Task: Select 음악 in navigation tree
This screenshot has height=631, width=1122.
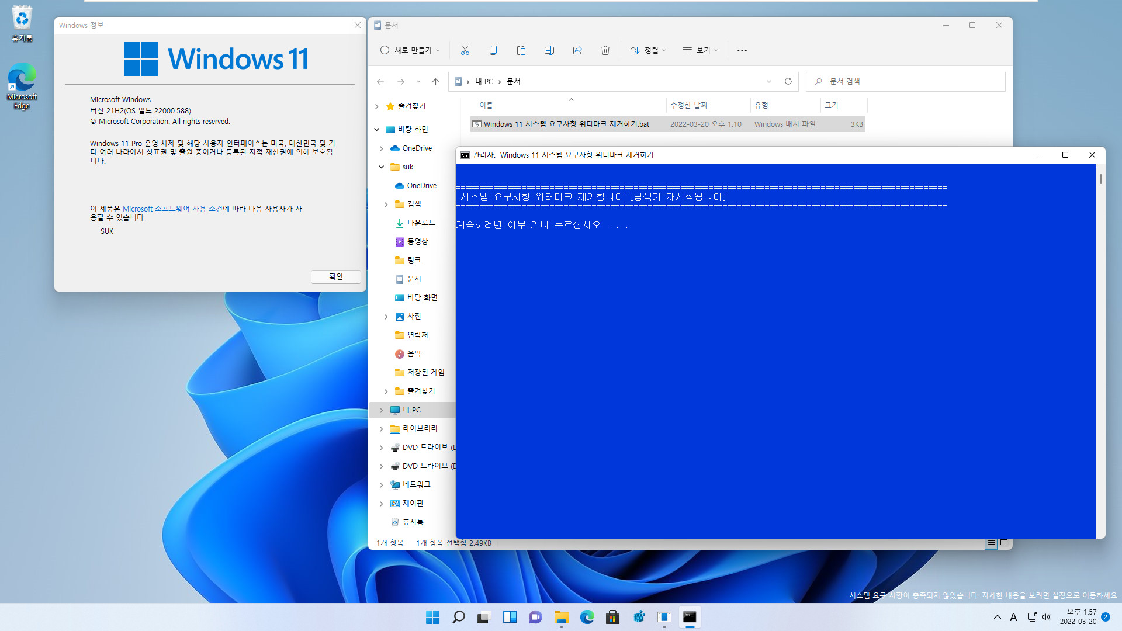Action: (x=414, y=354)
